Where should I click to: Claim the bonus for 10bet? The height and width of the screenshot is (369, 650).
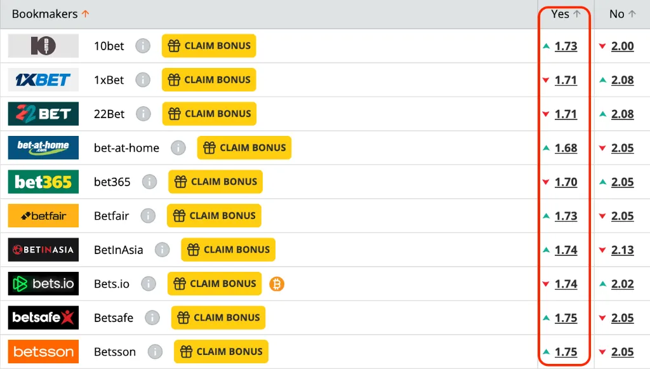click(209, 46)
